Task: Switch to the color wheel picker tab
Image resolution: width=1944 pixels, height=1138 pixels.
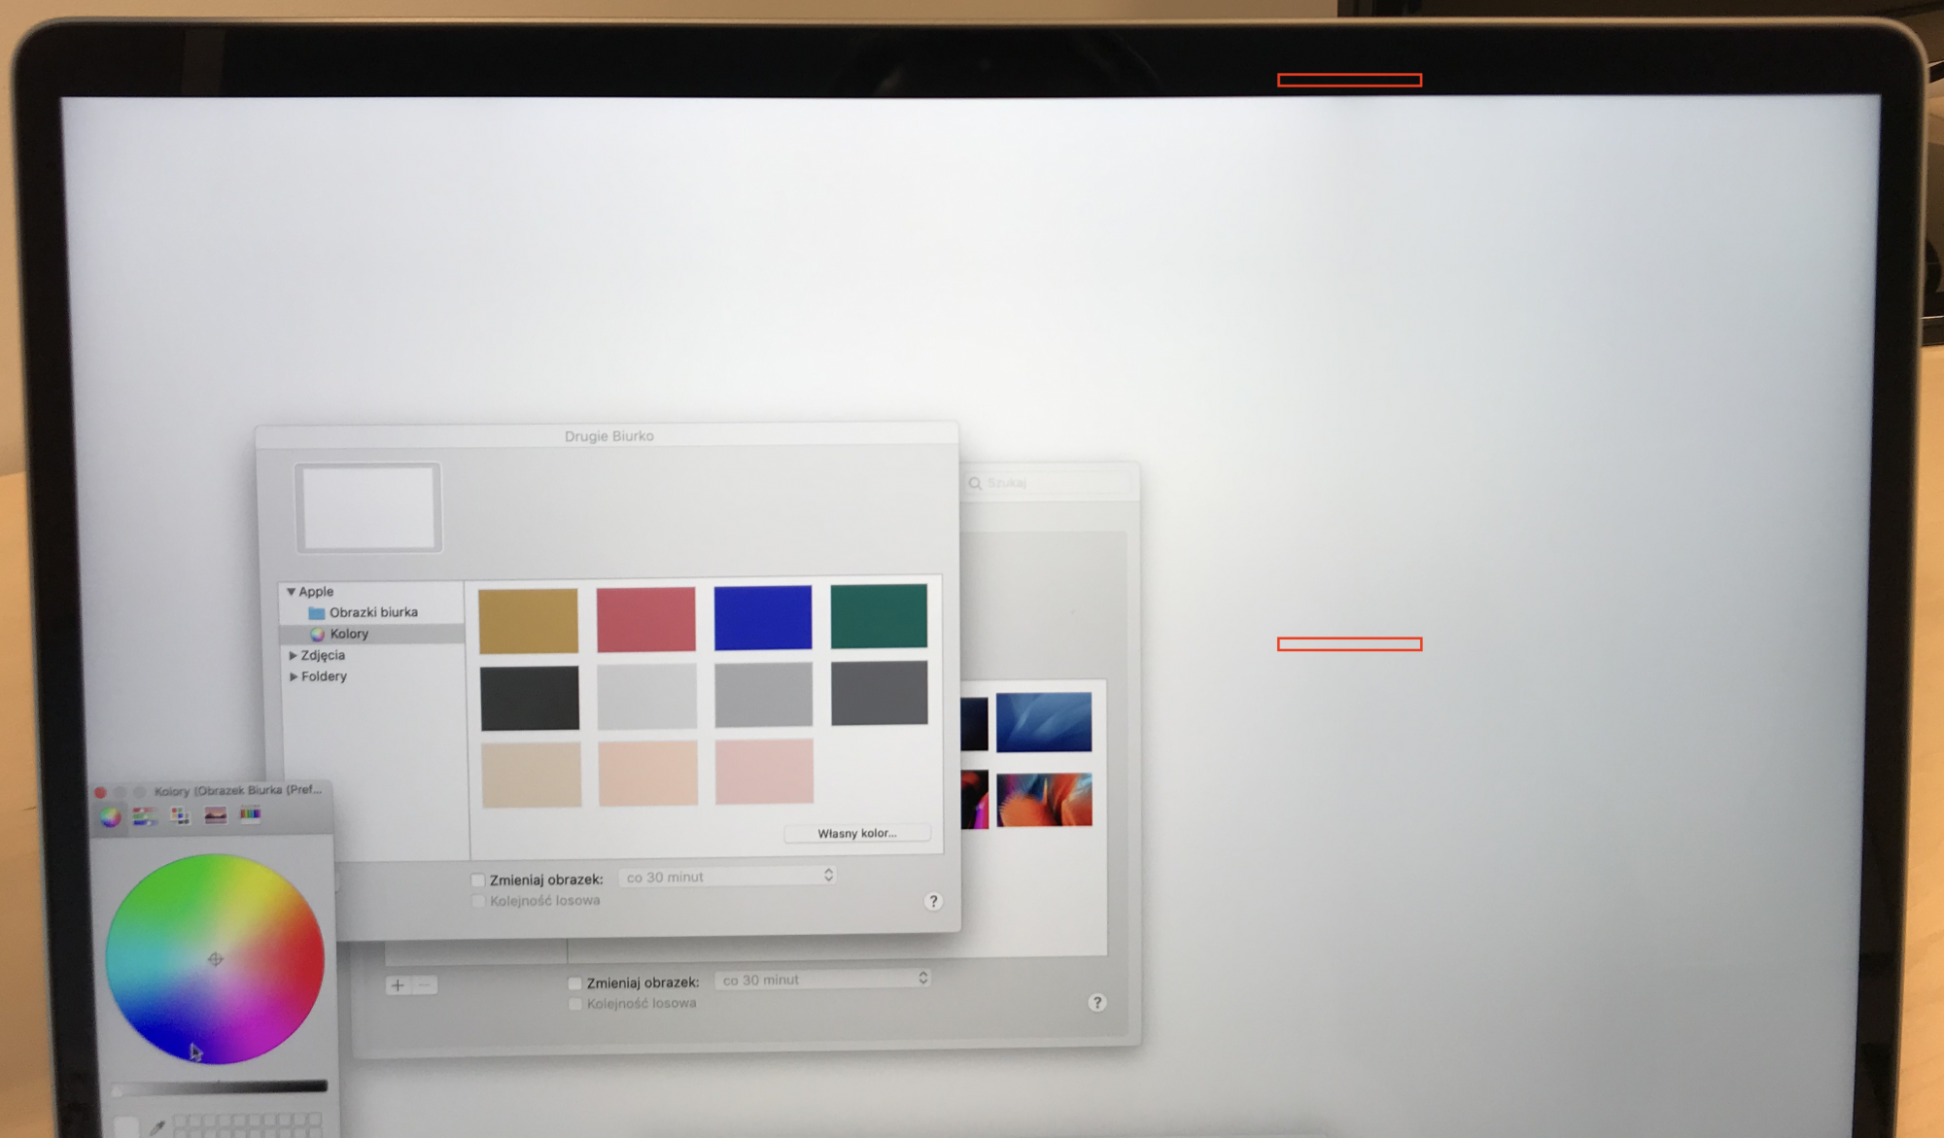Action: [111, 816]
